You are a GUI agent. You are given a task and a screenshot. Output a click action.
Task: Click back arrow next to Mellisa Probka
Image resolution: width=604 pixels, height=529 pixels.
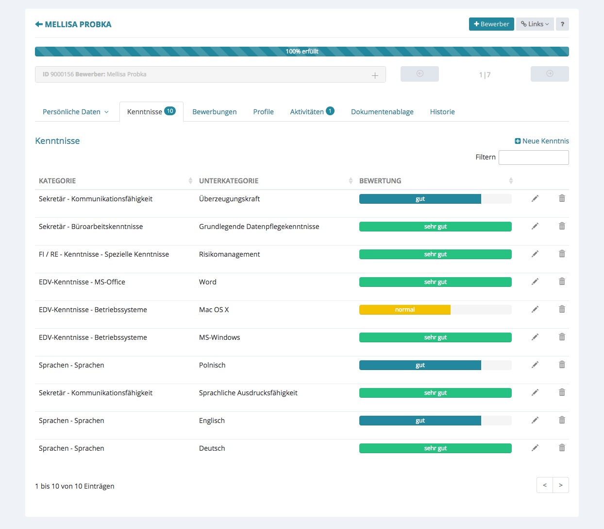pos(39,24)
